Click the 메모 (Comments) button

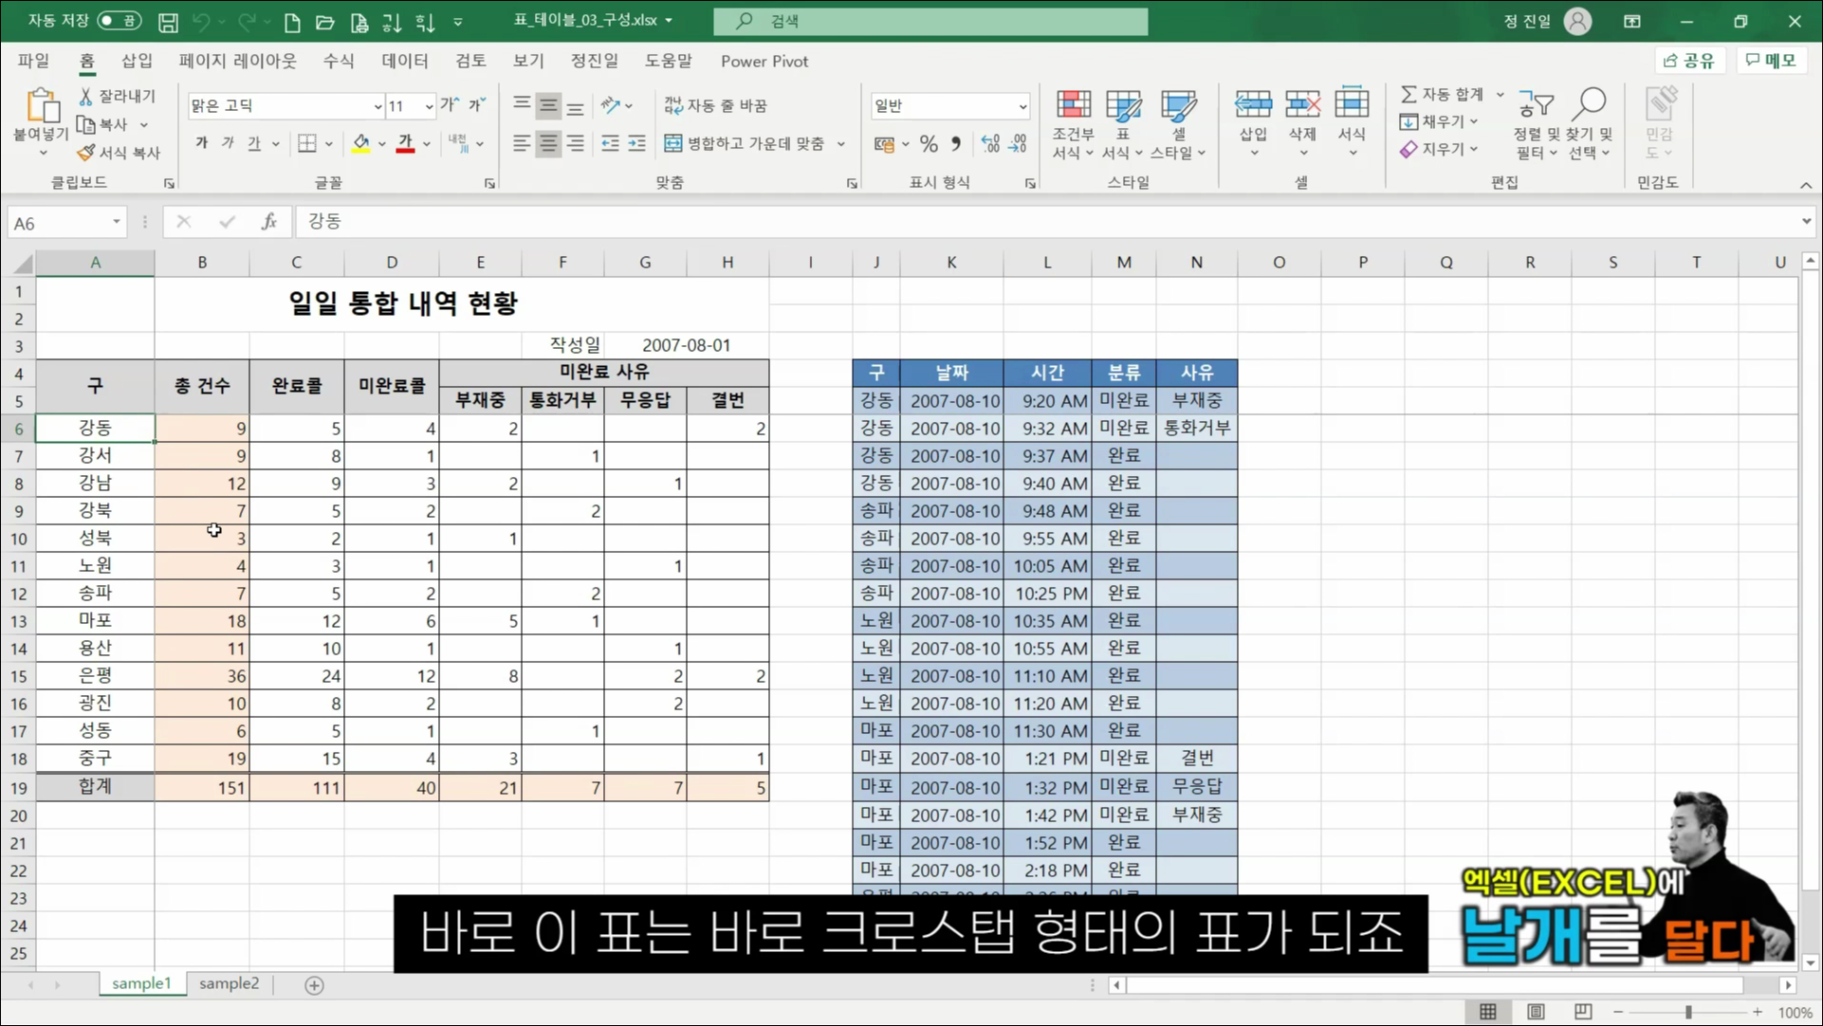pyautogui.click(x=1770, y=60)
